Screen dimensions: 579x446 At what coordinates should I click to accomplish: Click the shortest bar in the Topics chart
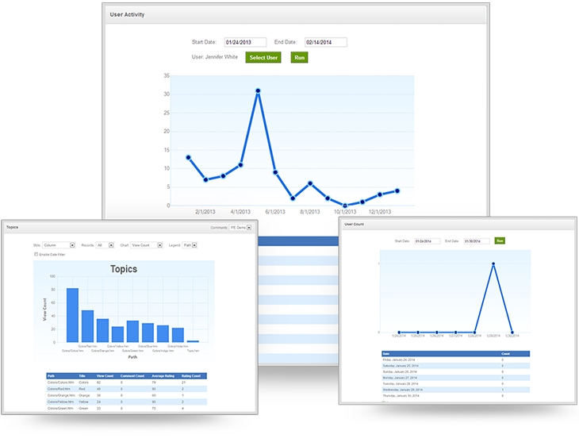pos(193,341)
